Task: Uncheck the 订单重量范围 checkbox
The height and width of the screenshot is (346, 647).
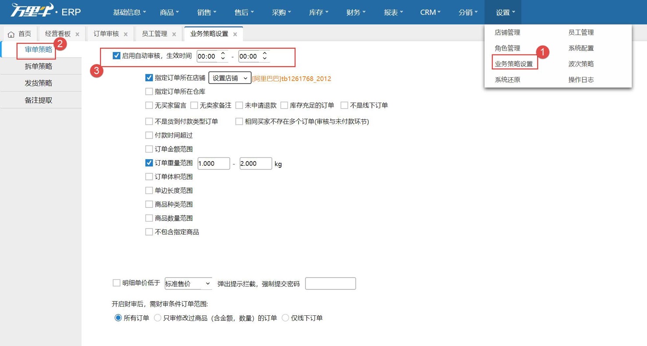Action: pyautogui.click(x=149, y=163)
